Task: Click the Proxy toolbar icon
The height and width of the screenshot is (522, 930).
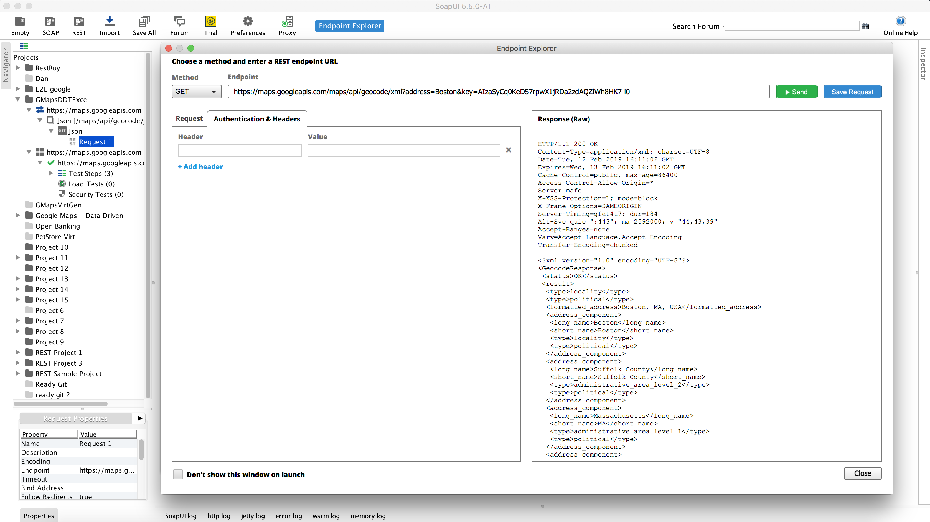Action: coord(287,22)
